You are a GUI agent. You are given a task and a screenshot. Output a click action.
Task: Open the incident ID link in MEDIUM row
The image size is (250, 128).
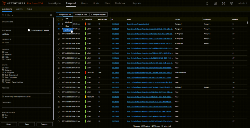[x=115, y=97]
